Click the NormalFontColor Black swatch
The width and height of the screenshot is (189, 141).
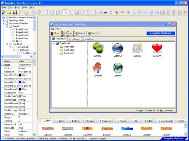[x=20, y=75]
